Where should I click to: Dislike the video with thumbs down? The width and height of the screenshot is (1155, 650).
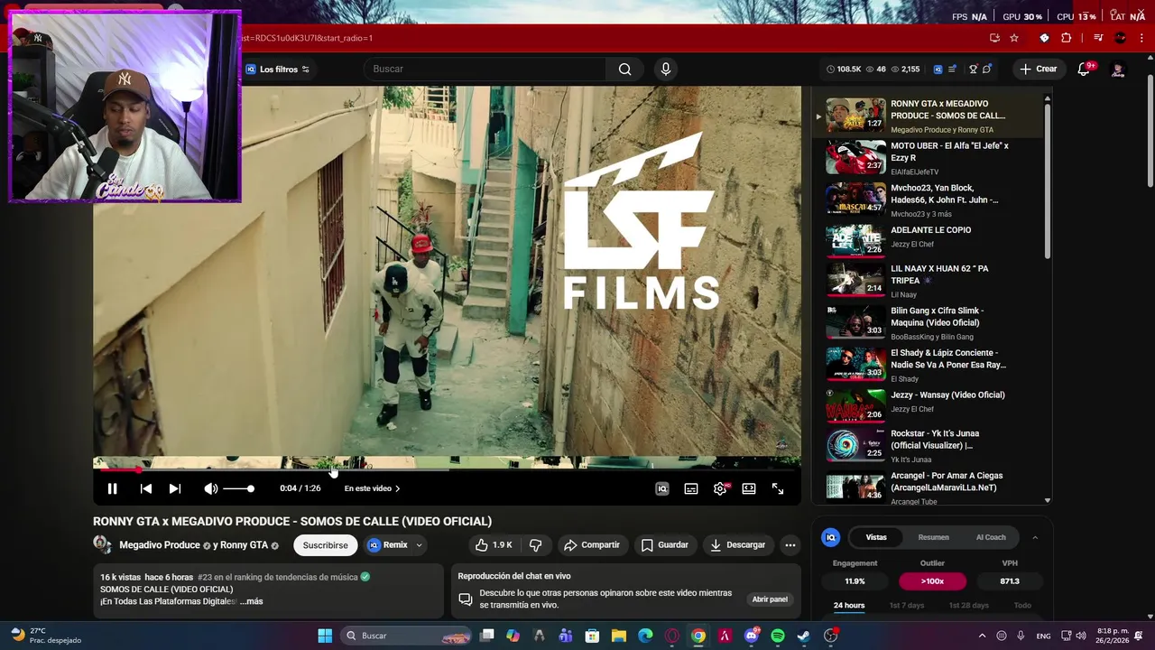tap(535, 545)
